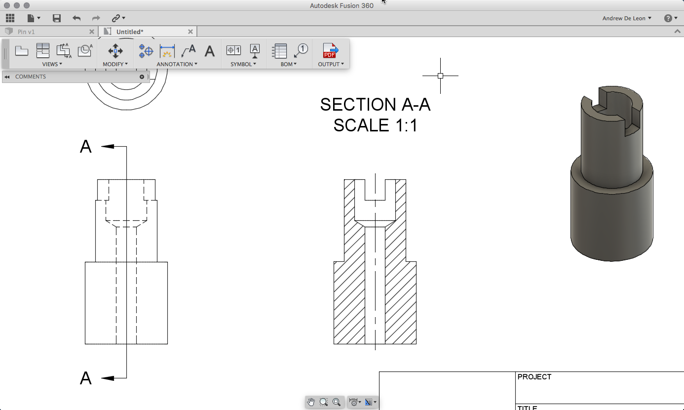684x410 pixels.
Task: Click the PROJECT title block cell
Action: 600,387
